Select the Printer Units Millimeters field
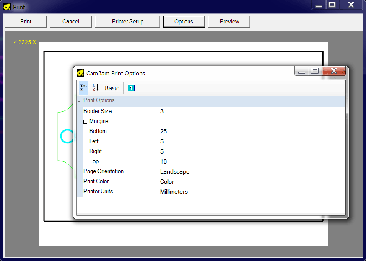This screenshot has height=261, width=366. click(252, 192)
